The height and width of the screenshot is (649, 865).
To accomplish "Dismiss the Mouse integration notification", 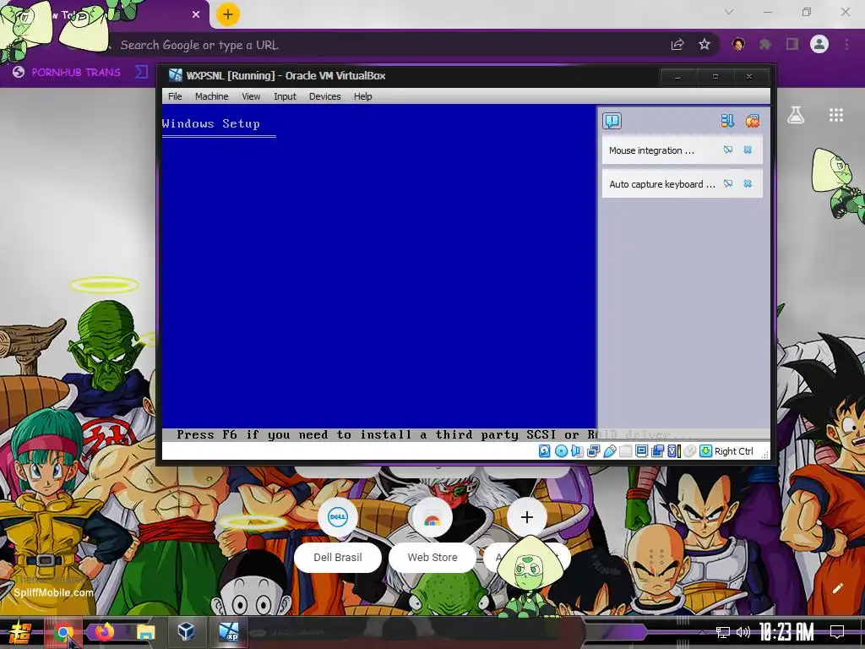I will pyautogui.click(x=748, y=150).
